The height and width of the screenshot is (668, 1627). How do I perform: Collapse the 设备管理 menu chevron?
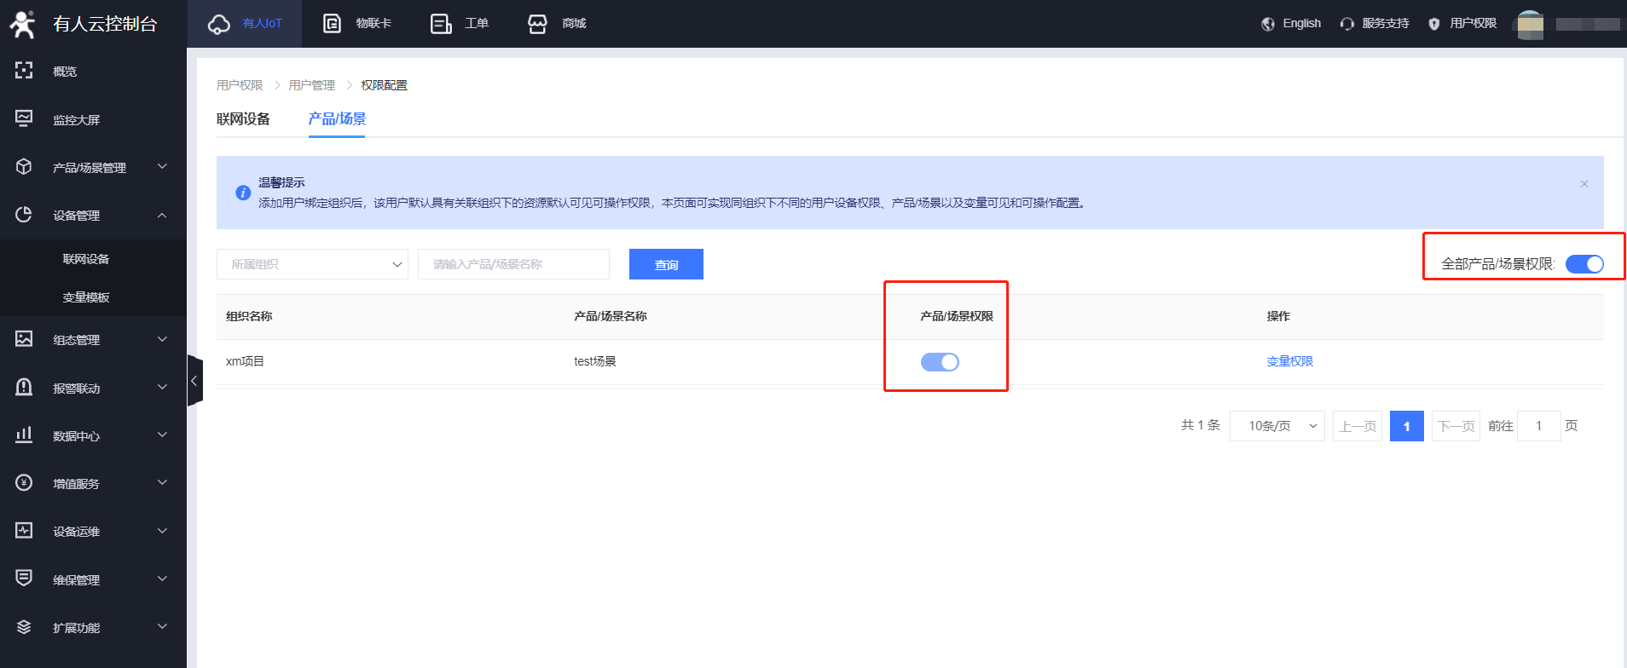pyautogui.click(x=162, y=215)
